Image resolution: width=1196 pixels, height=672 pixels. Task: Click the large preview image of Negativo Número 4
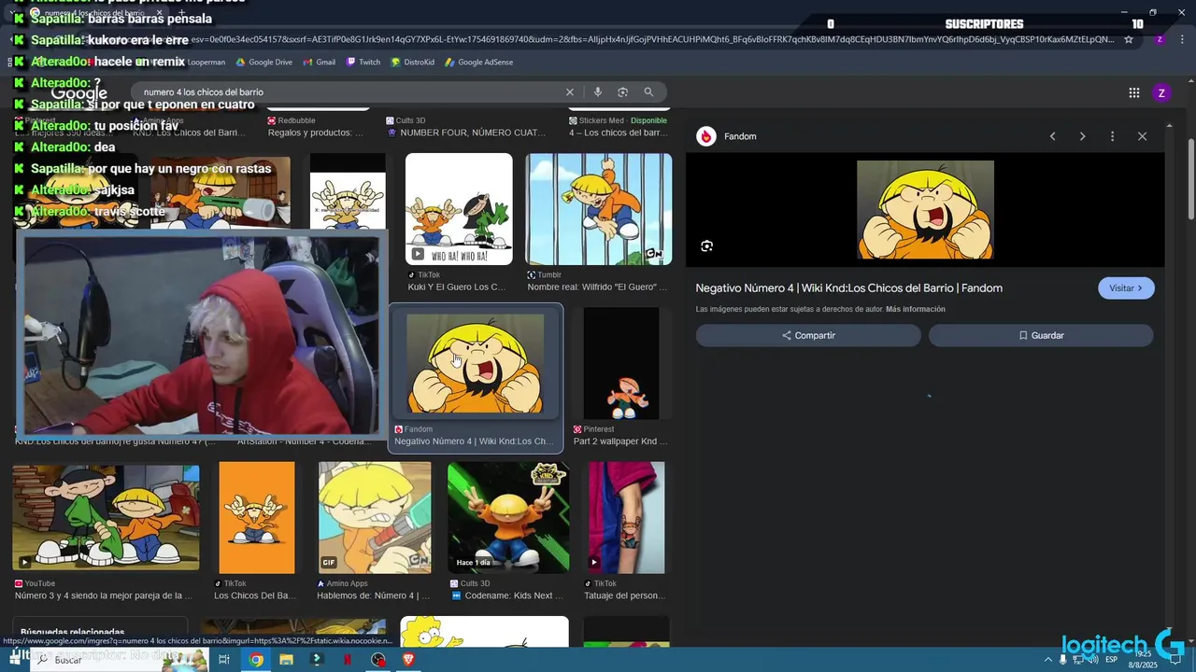point(925,210)
